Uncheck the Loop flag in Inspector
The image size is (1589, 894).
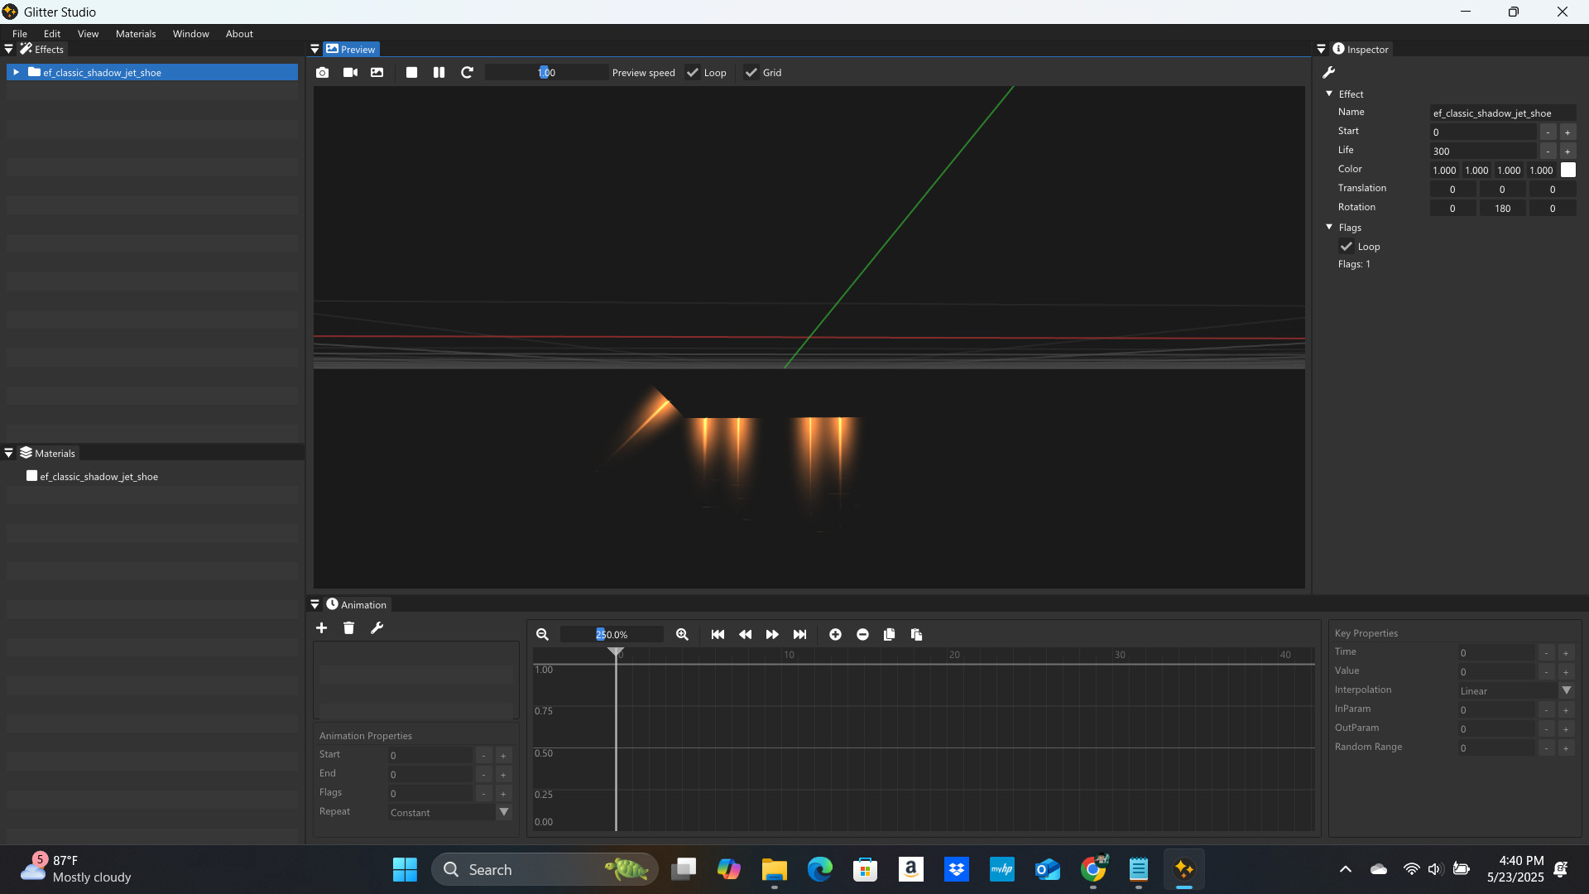[x=1347, y=246]
